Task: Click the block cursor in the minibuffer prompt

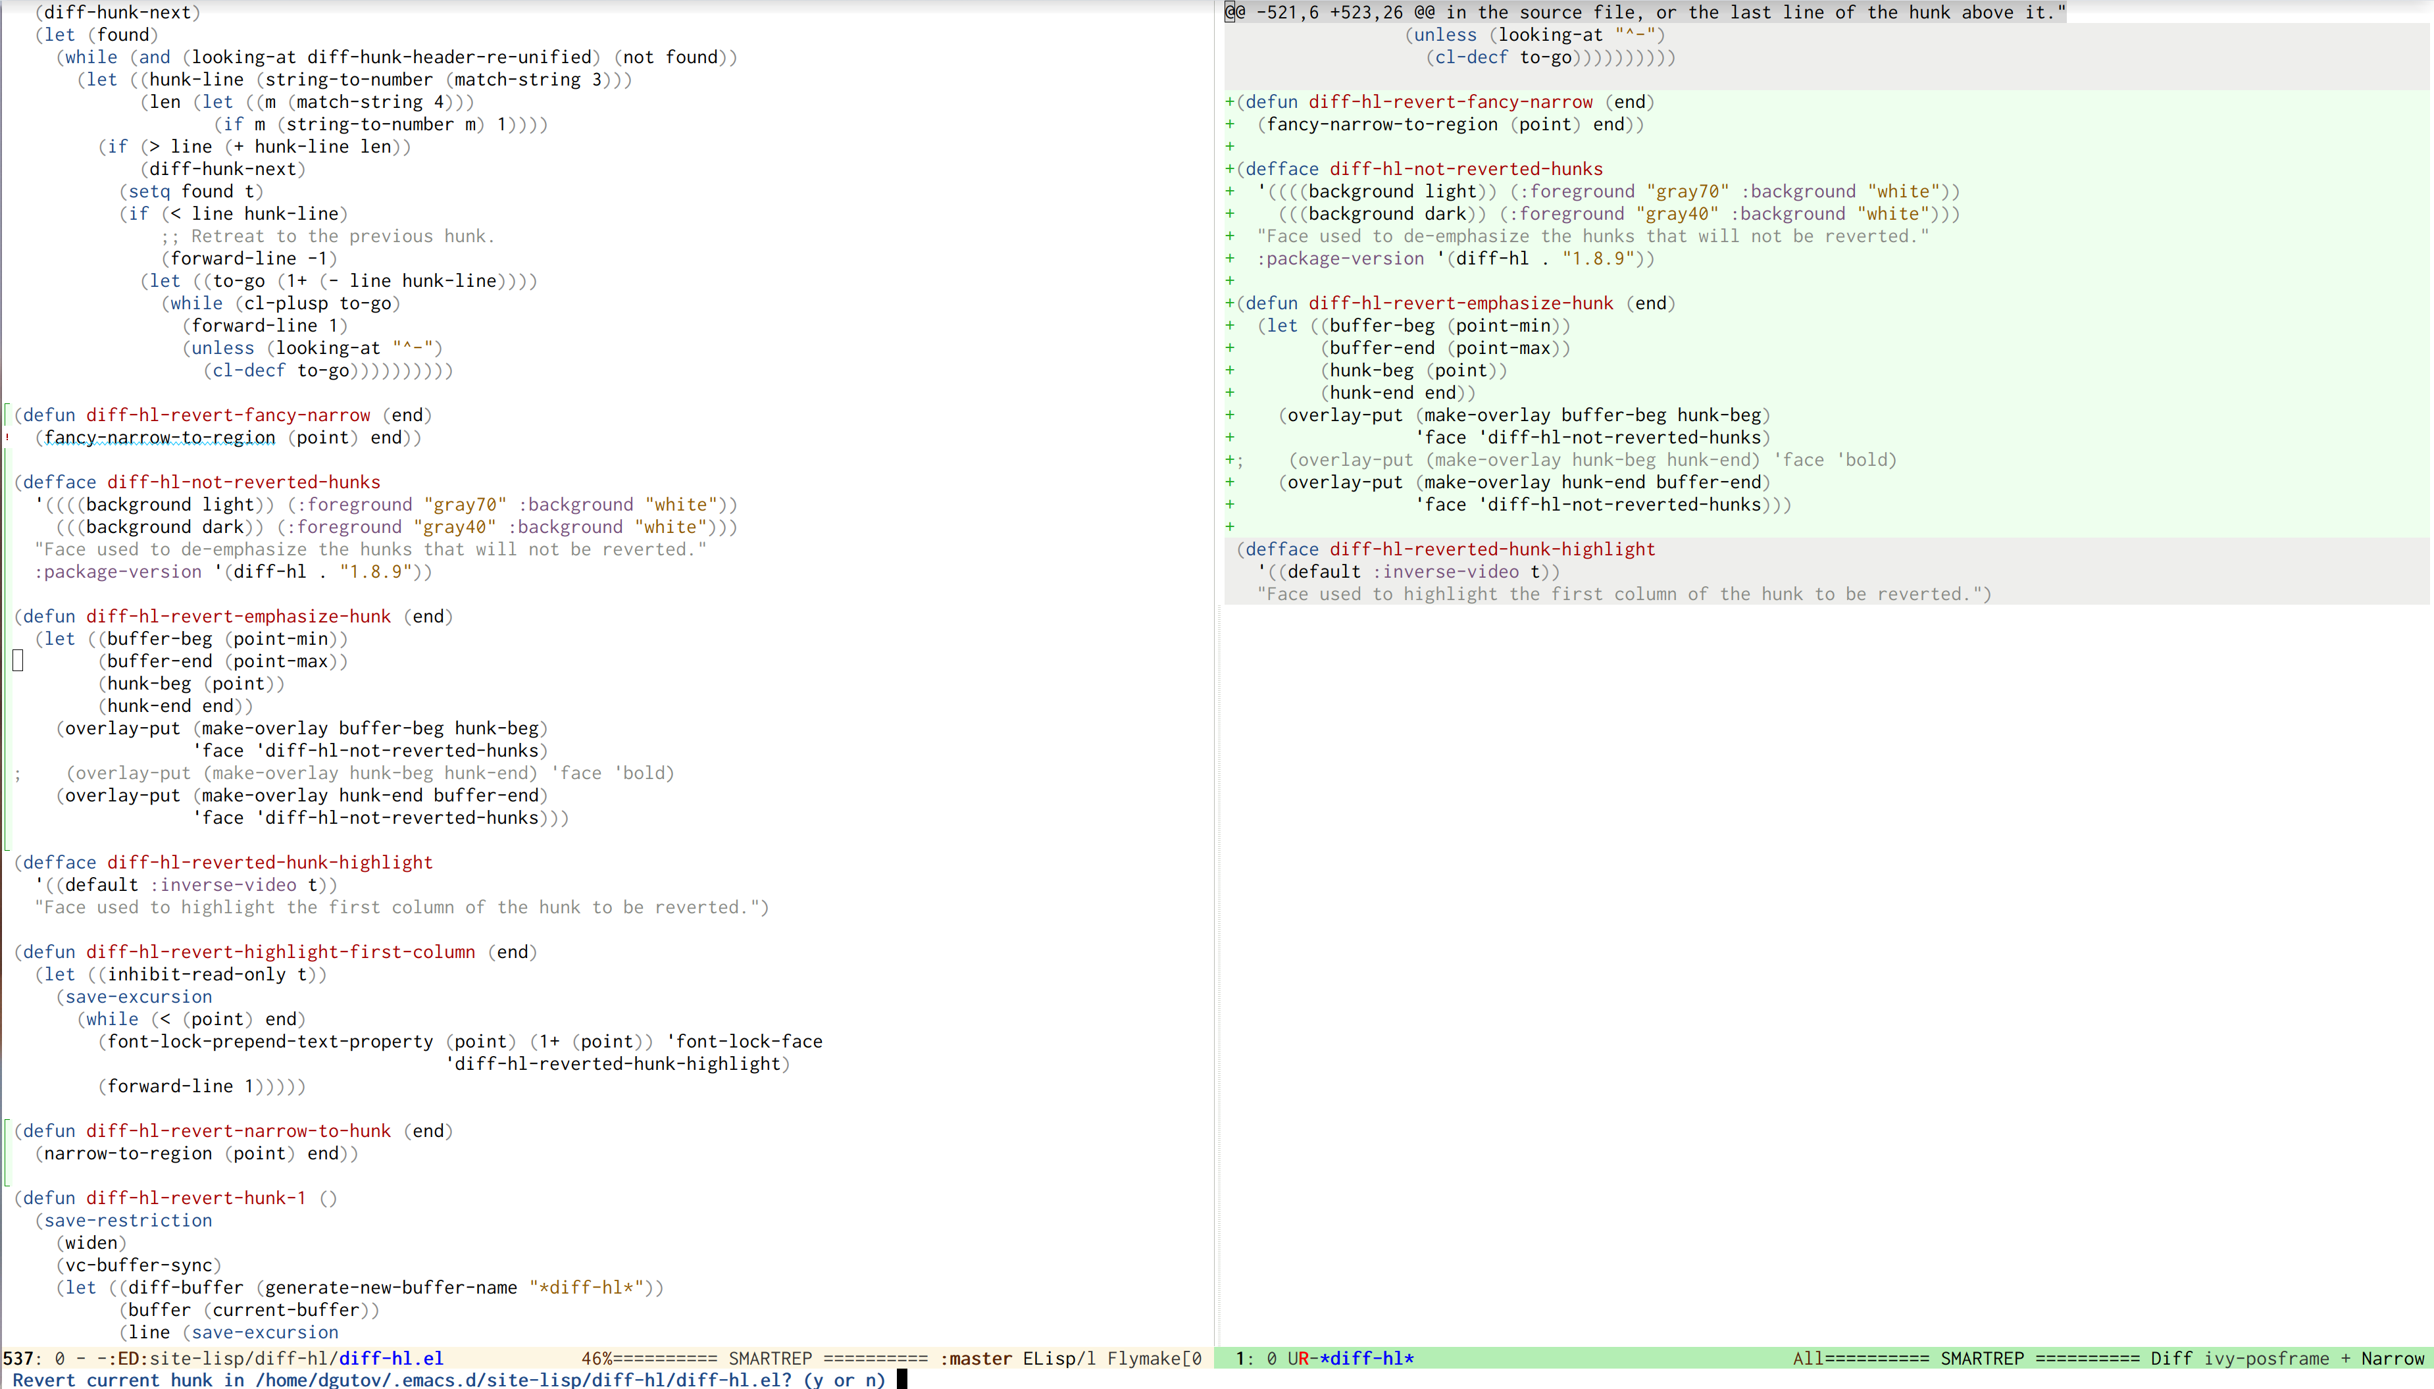Action: pos(901,1380)
